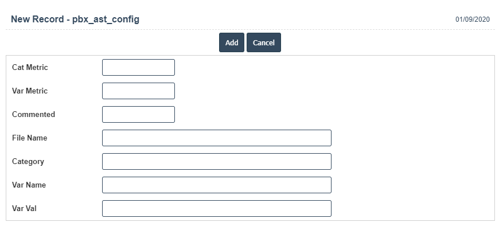Click the "Category" field label
The image size is (503, 230).
pyautogui.click(x=28, y=162)
